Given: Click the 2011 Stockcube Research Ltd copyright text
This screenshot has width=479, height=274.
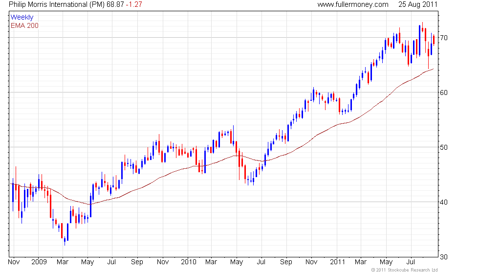Looking at the screenshot, I should point(405,270).
